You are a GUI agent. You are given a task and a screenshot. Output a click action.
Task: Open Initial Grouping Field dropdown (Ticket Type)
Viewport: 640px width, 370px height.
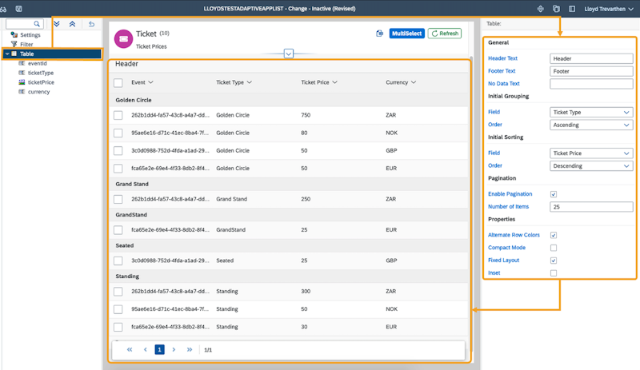pos(591,112)
